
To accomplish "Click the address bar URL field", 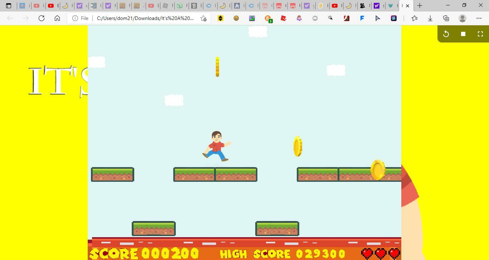I will click(x=145, y=18).
